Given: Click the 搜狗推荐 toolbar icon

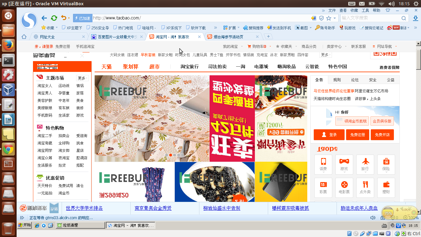Looking at the screenshot, I should (x=253, y=28).
